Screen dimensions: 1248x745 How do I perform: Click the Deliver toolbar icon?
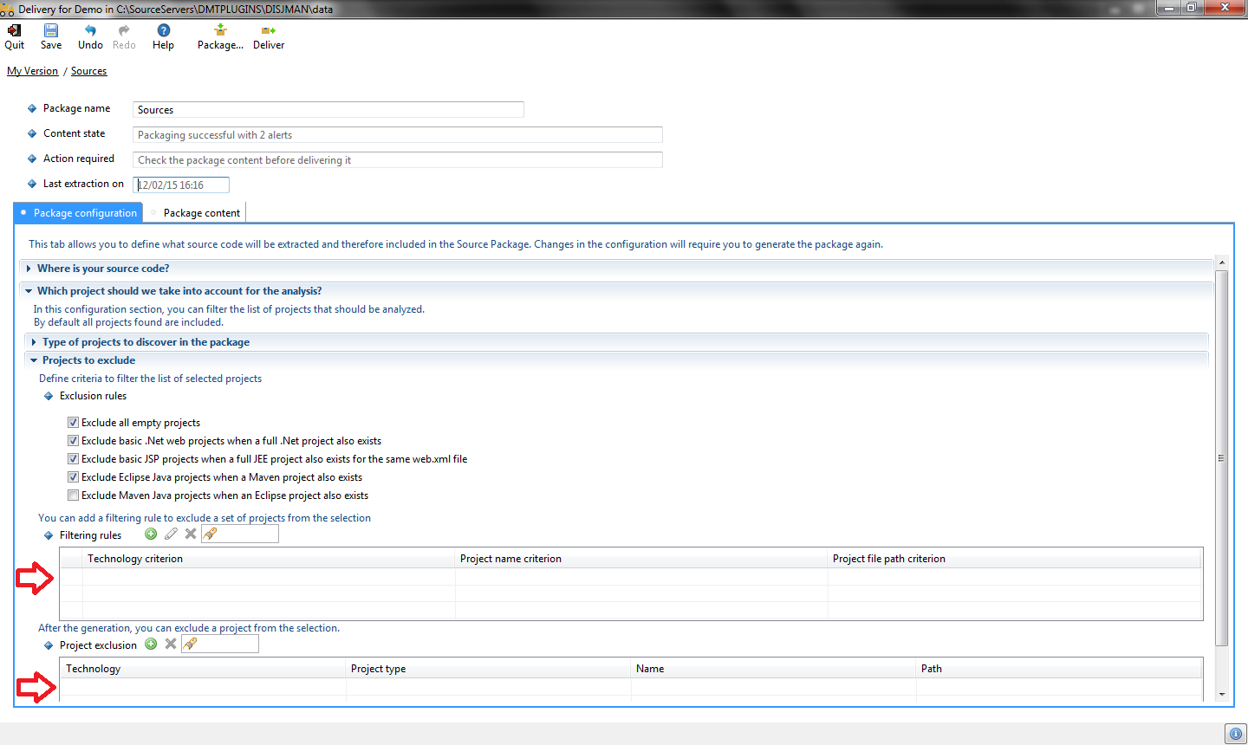[269, 31]
